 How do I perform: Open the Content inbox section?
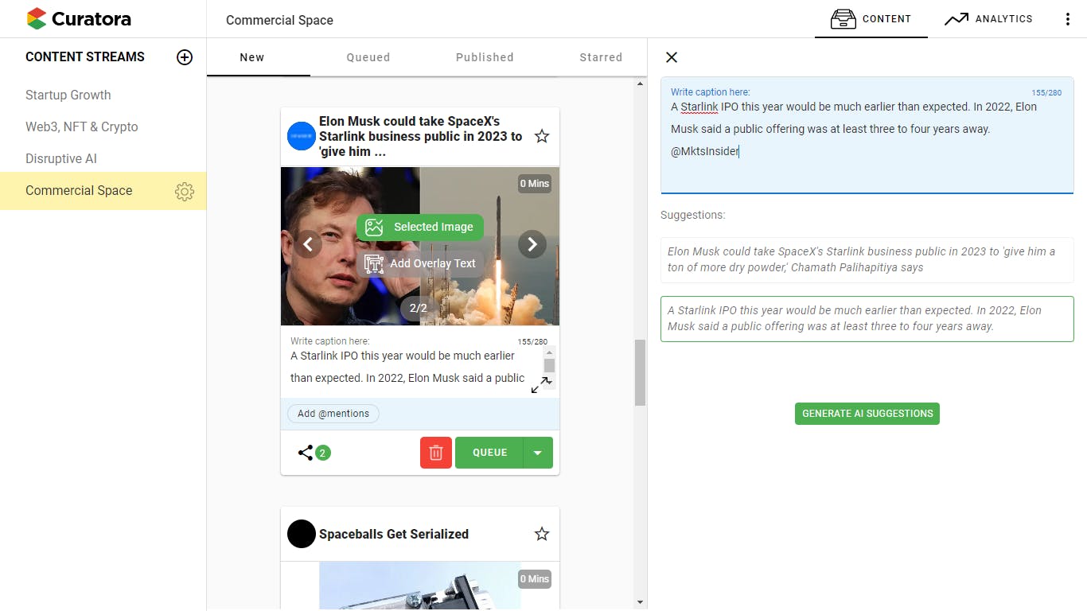(871, 18)
